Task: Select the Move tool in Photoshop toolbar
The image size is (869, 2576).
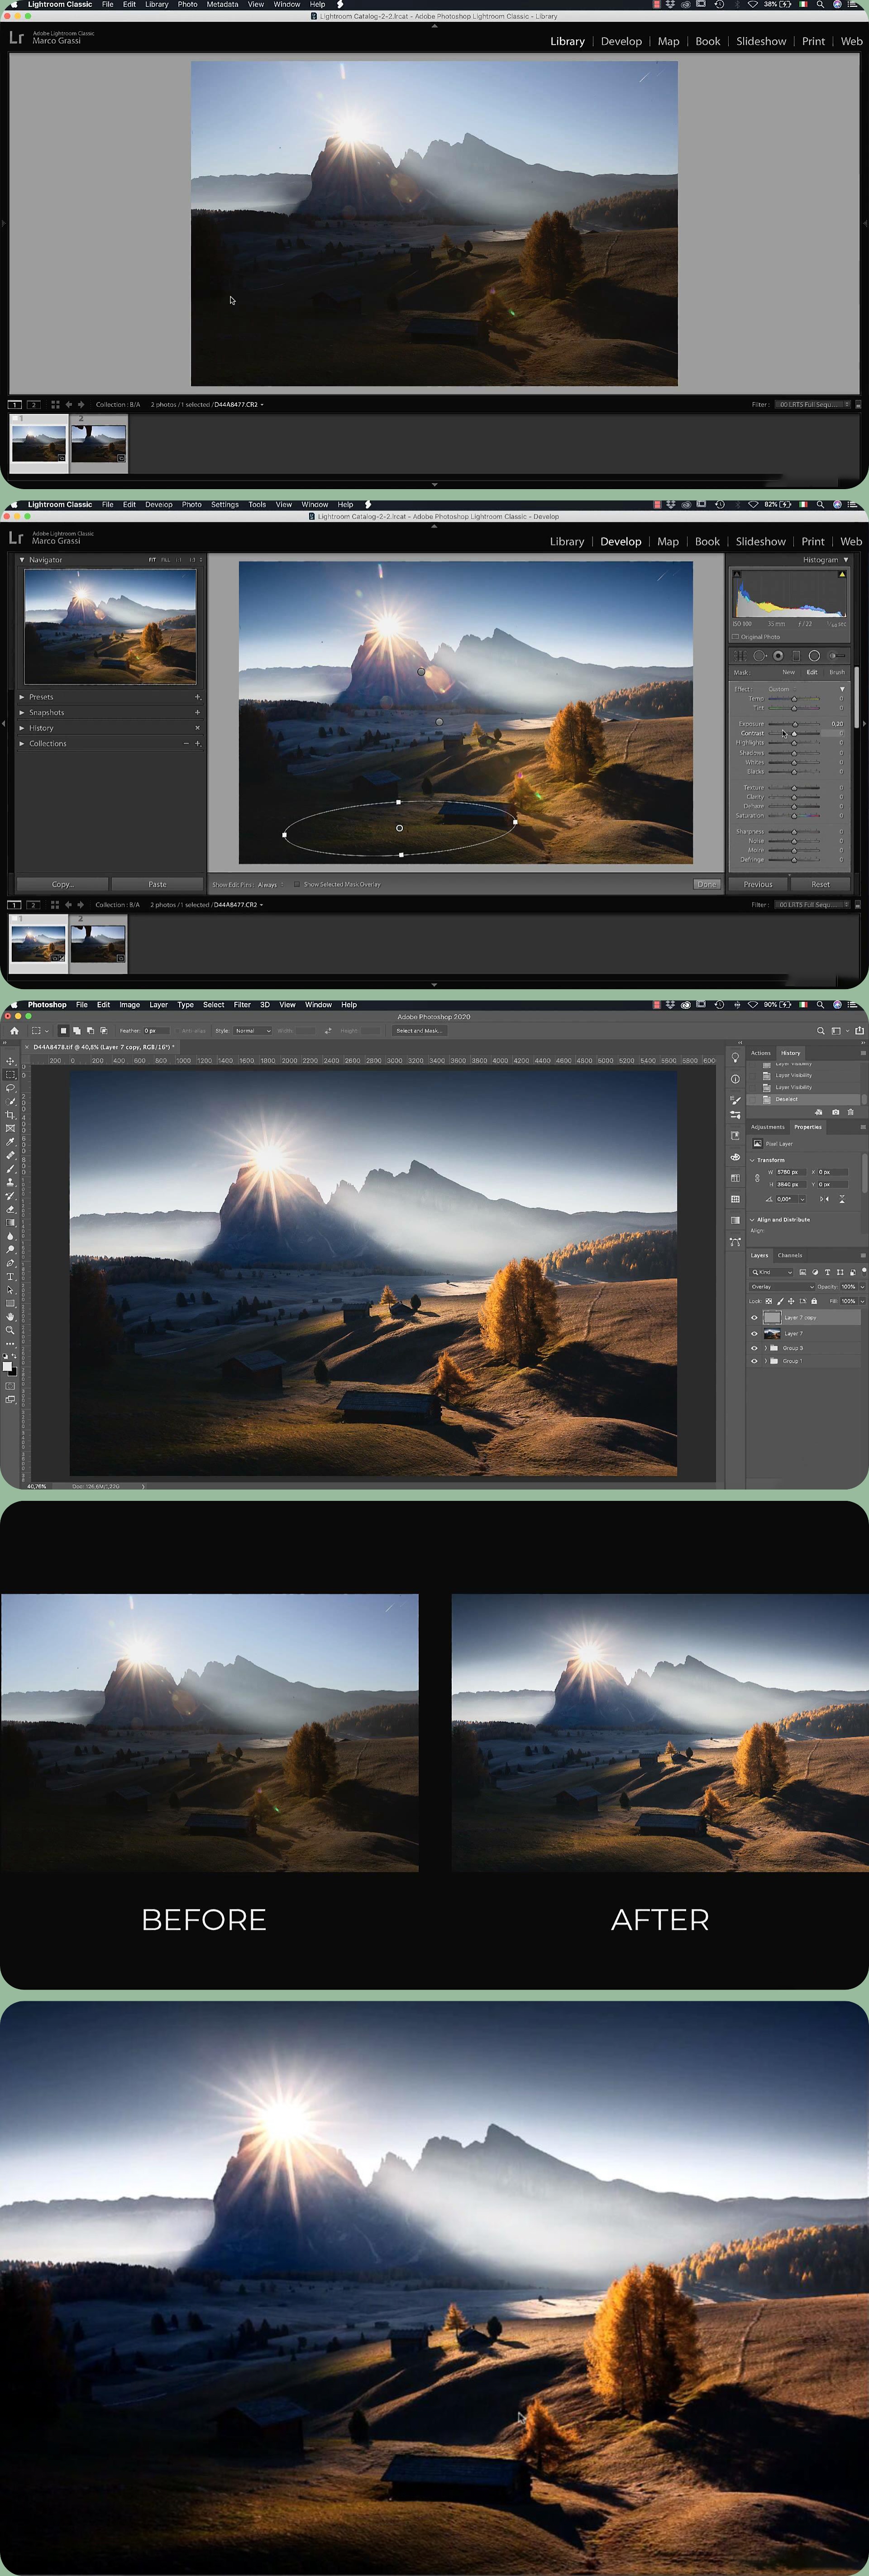Action: click(10, 1061)
